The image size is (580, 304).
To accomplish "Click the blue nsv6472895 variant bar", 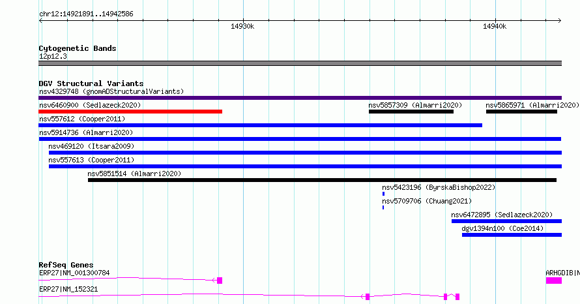I will pyautogui.click(x=507, y=221).
